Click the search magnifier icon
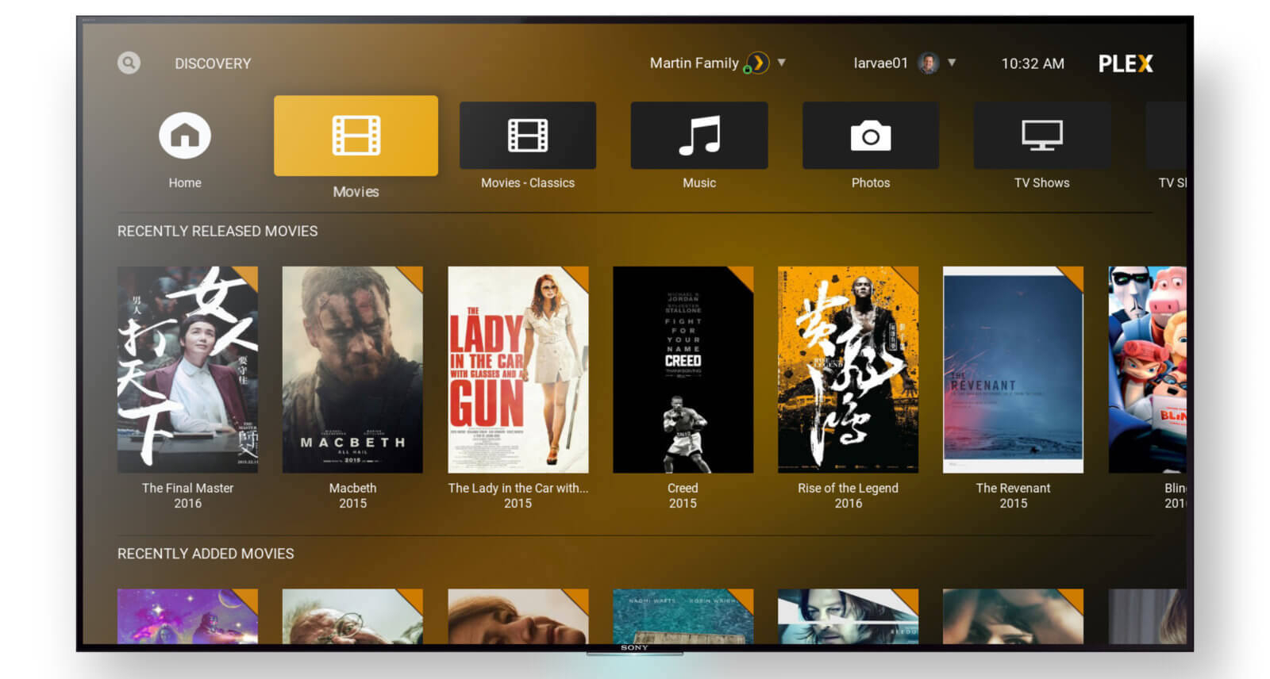Image resolution: width=1270 pixels, height=679 pixels. click(129, 63)
